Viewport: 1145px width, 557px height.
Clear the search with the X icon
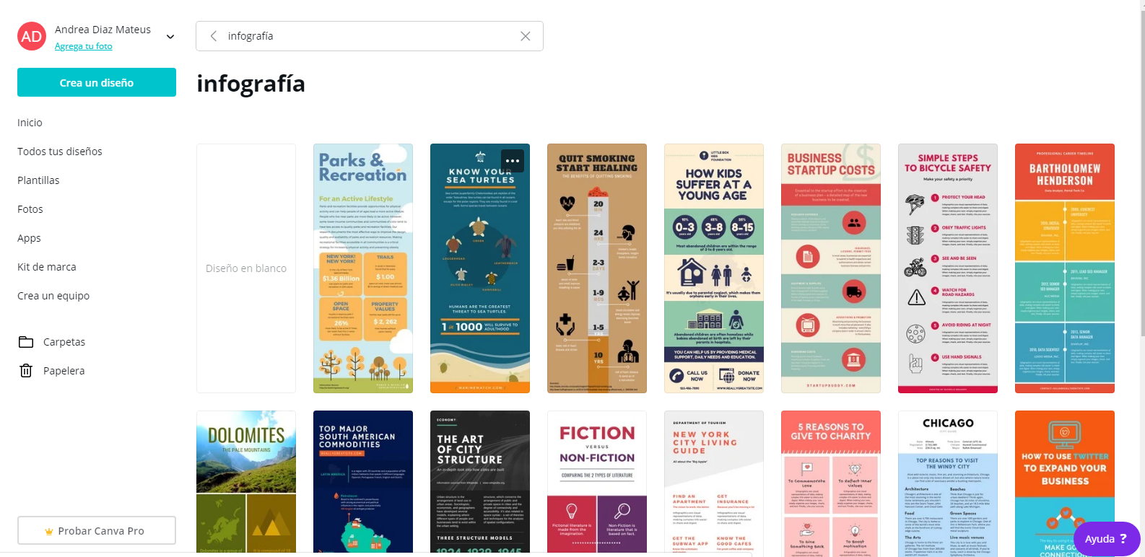526,36
